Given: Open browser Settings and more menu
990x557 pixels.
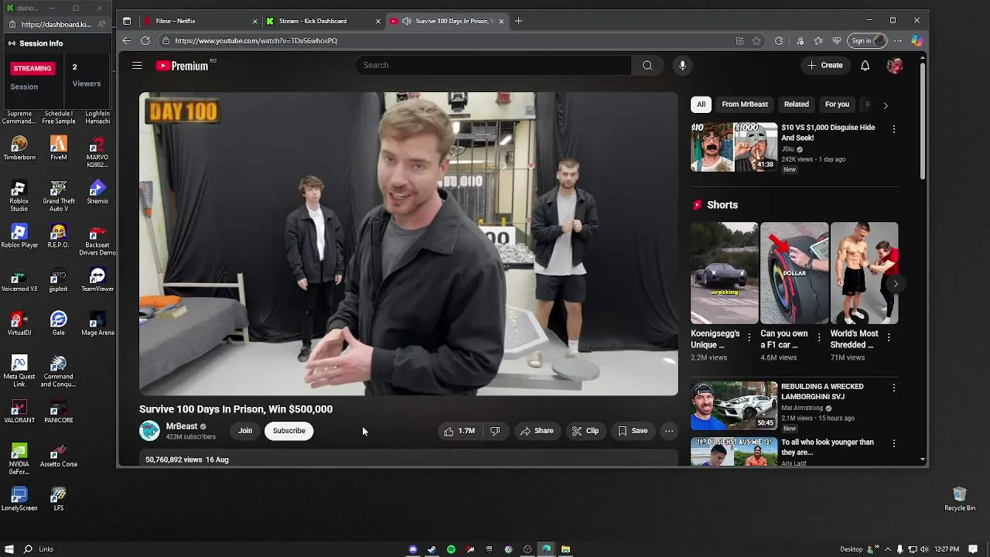Looking at the screenshot, I should (898, 41).
